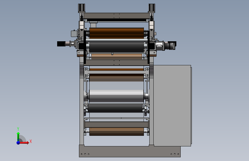Select the large bright silver roller in the middle
The image size is (249, 161).
pos(116,96)
